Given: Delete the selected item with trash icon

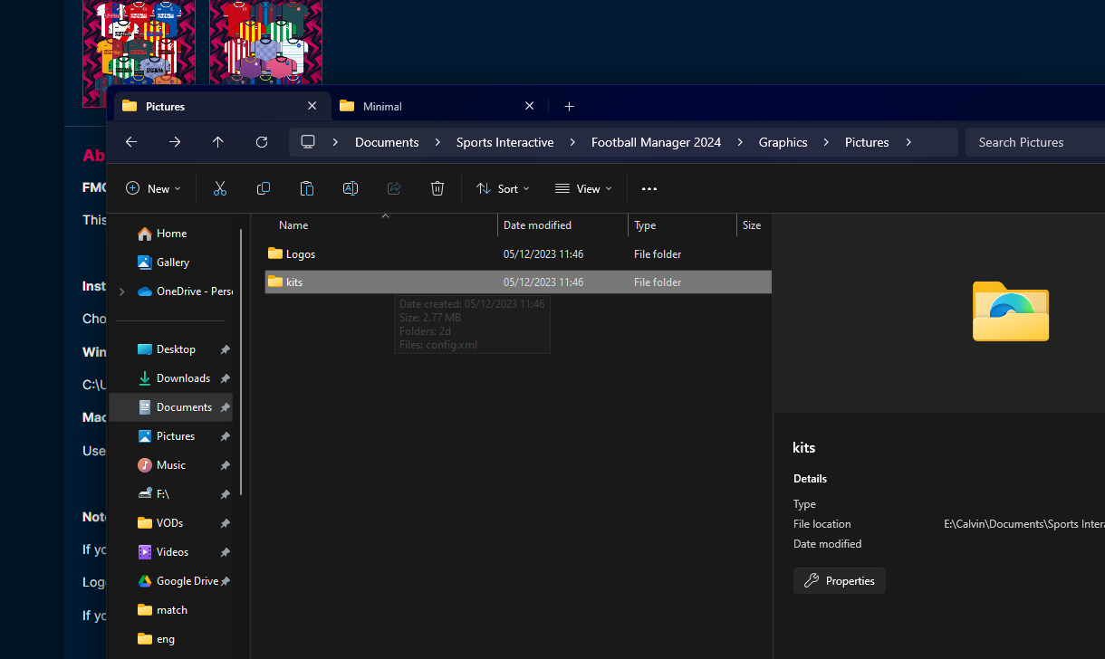Looking at the screenshot, I should pos(437,188).
